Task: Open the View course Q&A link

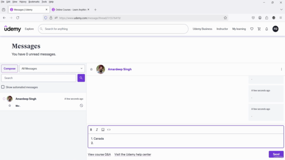Action: (99, 155)
